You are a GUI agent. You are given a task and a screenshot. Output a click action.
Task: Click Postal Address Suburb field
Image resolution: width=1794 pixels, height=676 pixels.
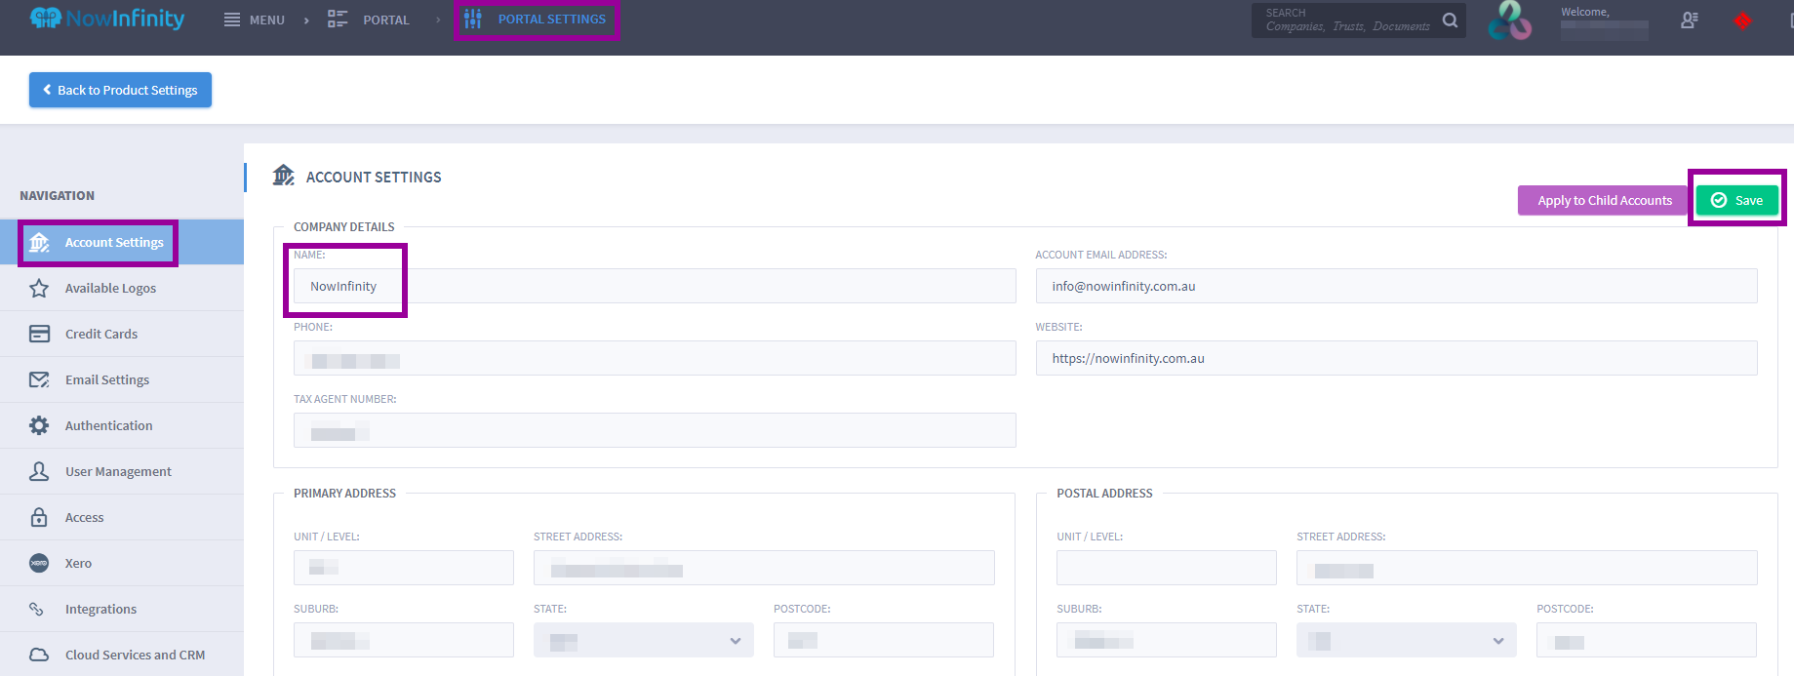[1167, 640]
